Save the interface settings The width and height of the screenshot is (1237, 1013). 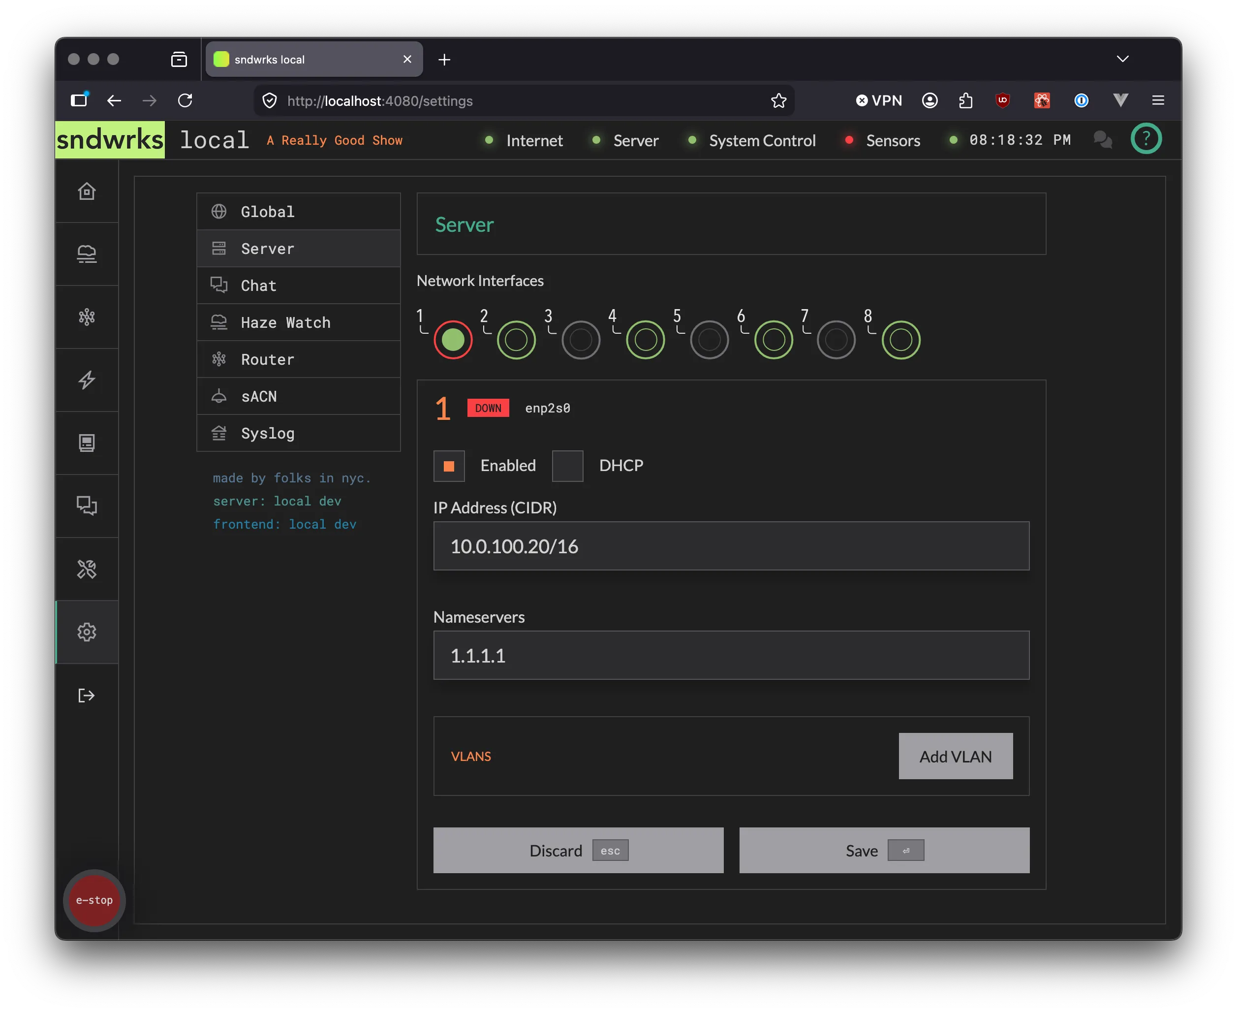[x=884, y=850]
